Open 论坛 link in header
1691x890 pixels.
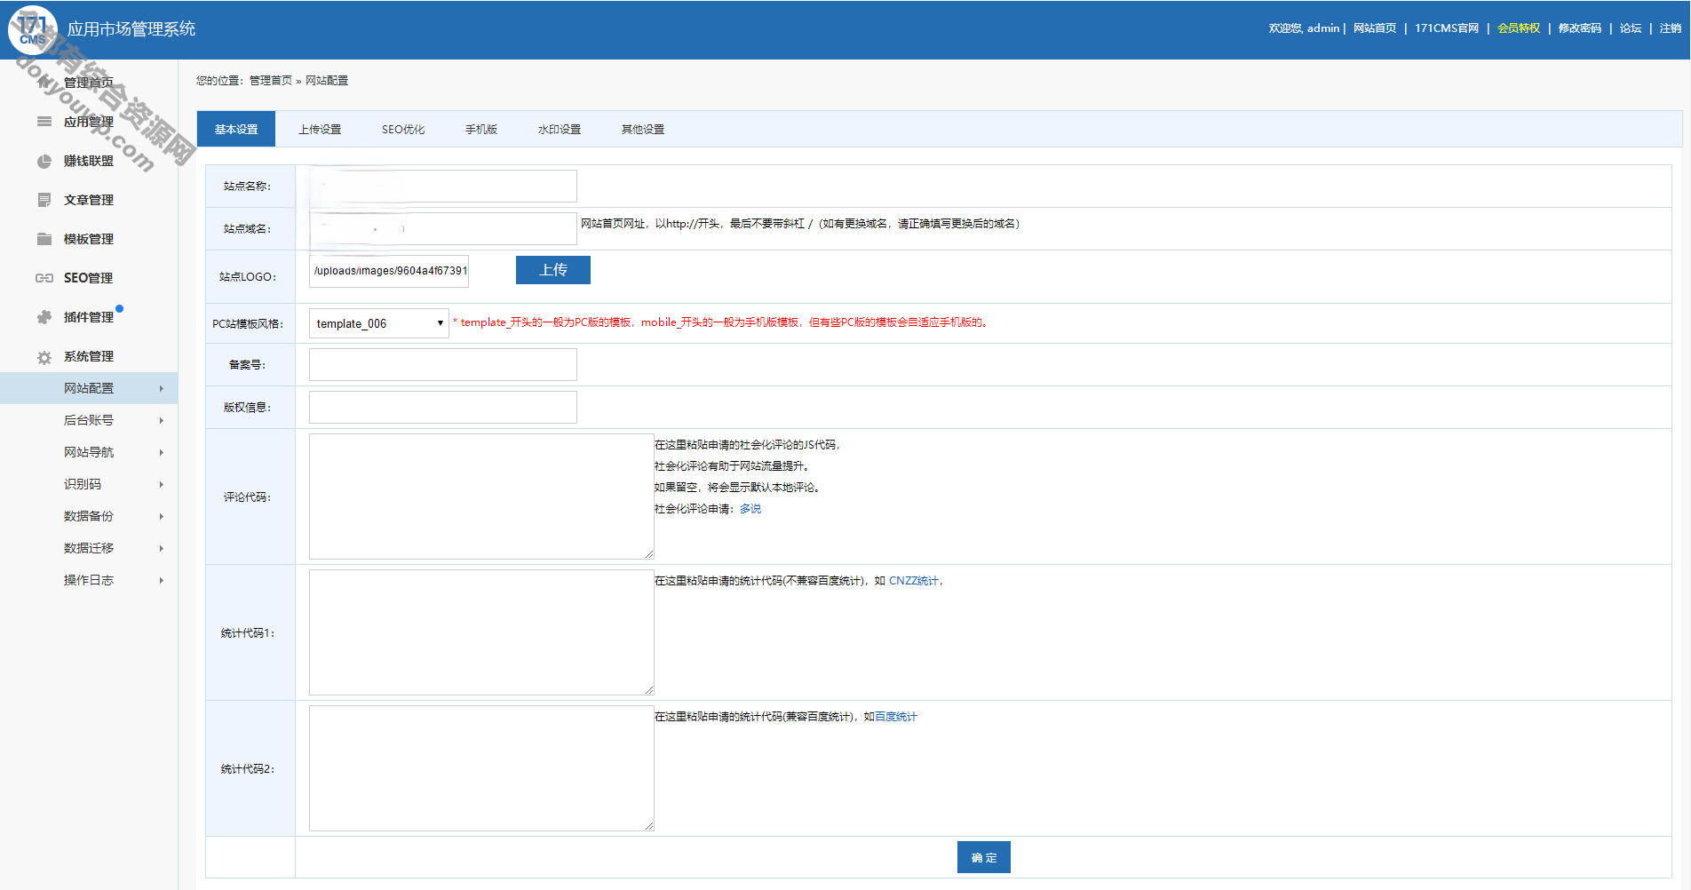pyautogui.click(x=1631, y=28)
